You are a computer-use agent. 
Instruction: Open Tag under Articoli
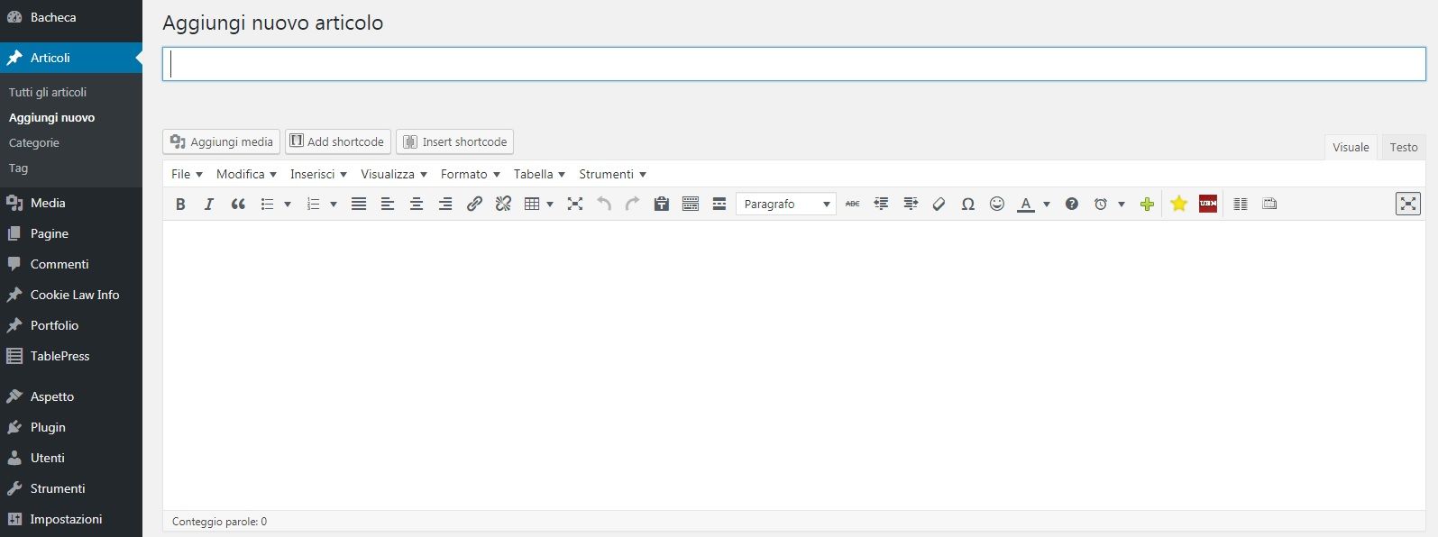18,168
